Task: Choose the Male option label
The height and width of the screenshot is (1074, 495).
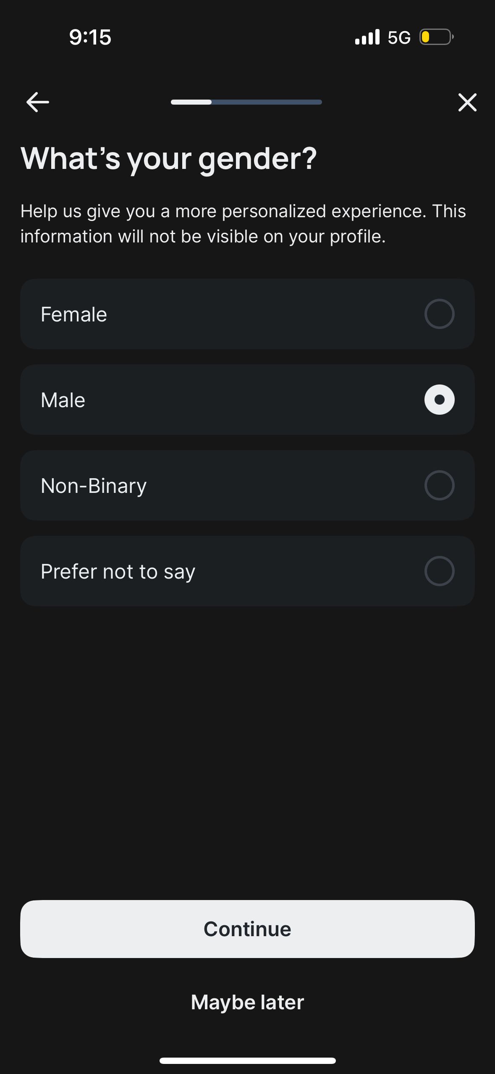Action: point(63,400)
